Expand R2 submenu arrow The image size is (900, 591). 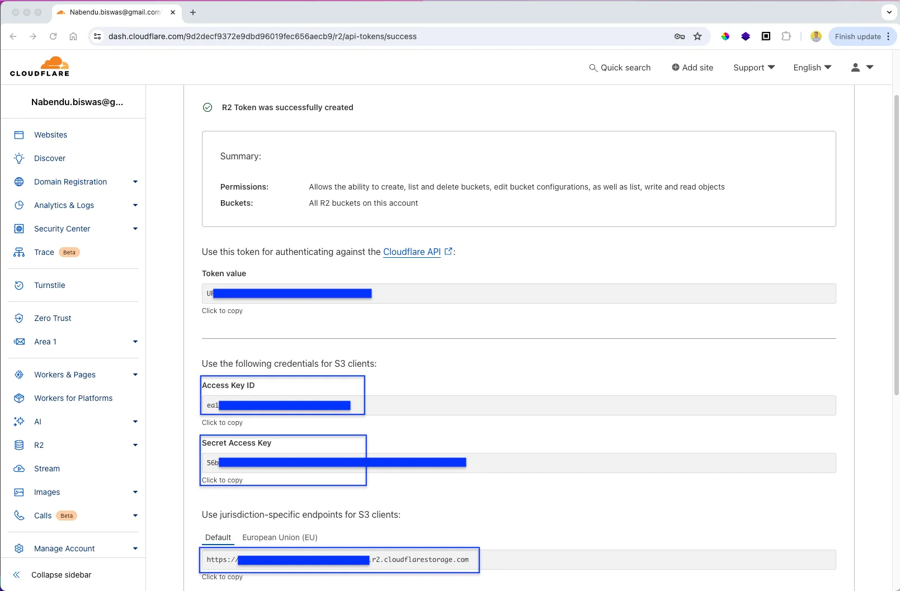point(135,445)
